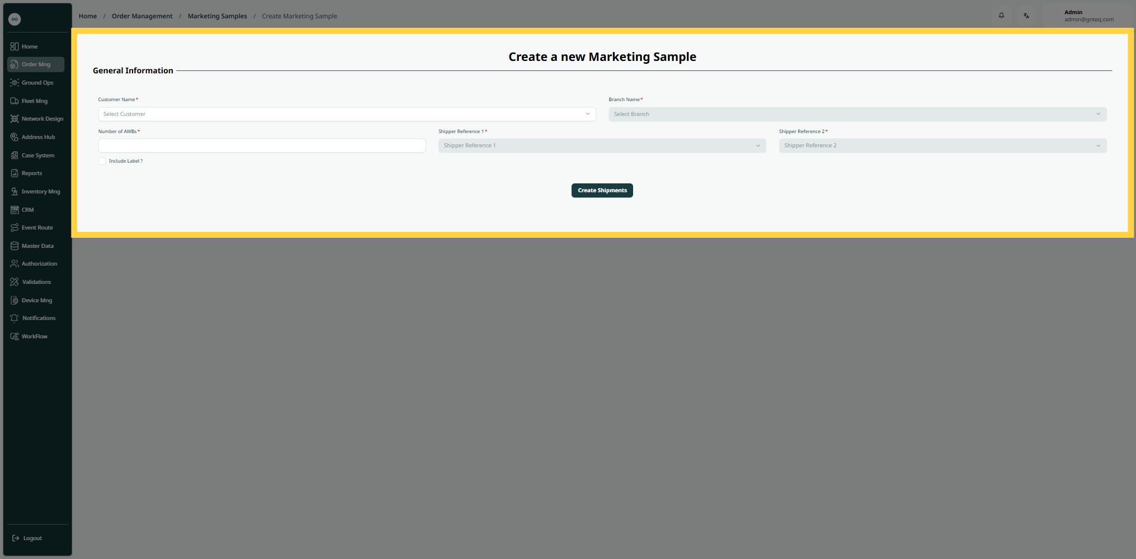The image size is (1136, 559).
Task: Click Logout text in sidebar
Action: pyautogui.click(x=33, y=538)
